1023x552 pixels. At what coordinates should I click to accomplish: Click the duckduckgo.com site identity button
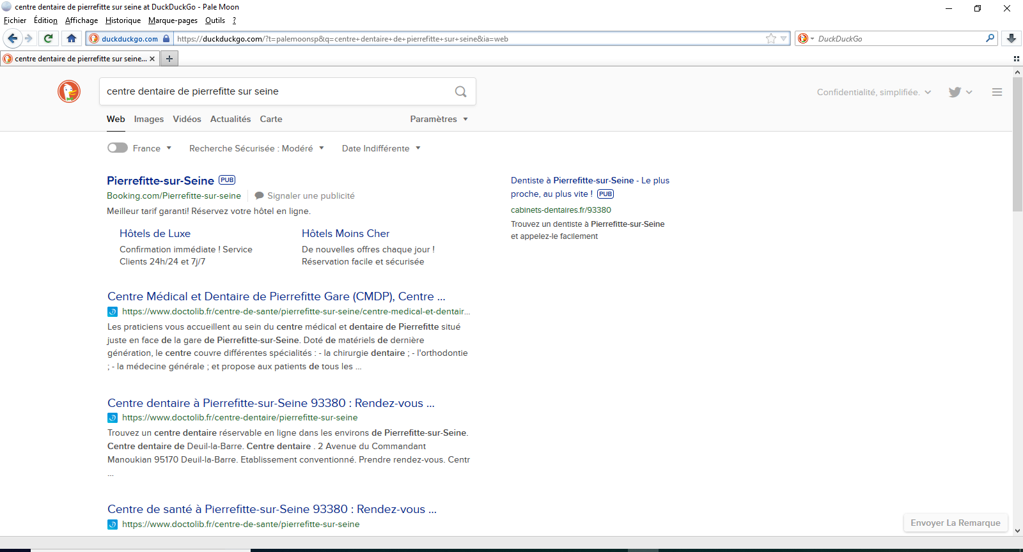[130, 38]
